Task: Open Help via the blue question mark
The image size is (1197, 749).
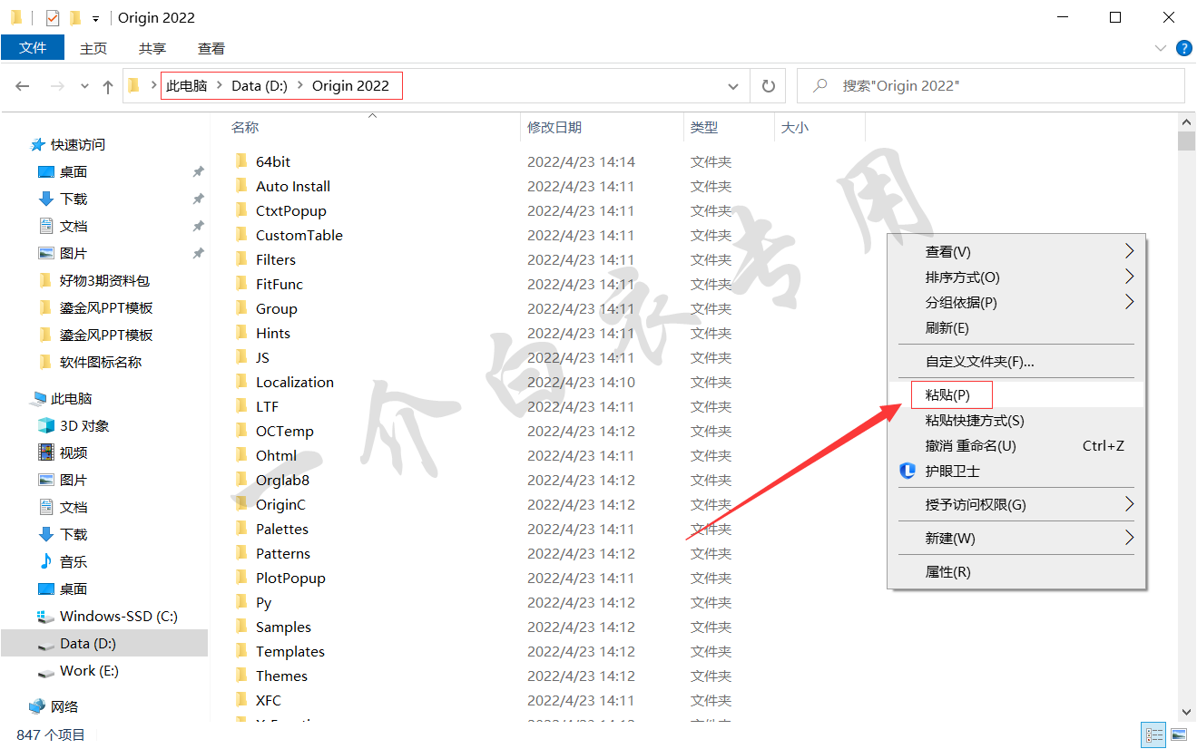Action: click(x=1183, y=48)
